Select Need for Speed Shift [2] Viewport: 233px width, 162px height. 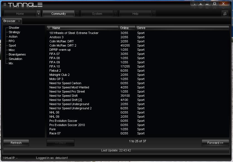click(x=138, y=100)
